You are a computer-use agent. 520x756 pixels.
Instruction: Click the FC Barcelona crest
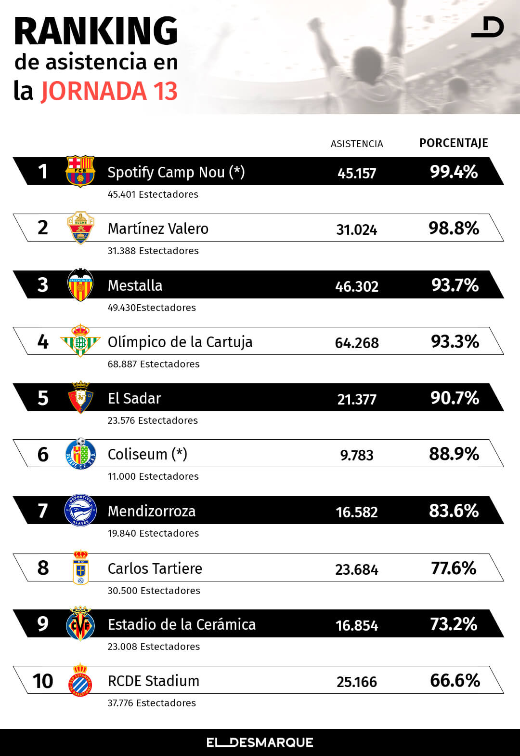(80, 171)
